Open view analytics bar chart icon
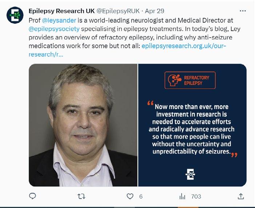Screen dimensions: 255x208 [x=182, y=196]
